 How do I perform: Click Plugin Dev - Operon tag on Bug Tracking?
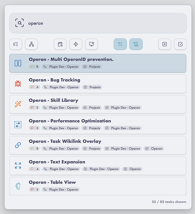click(61, 87)
